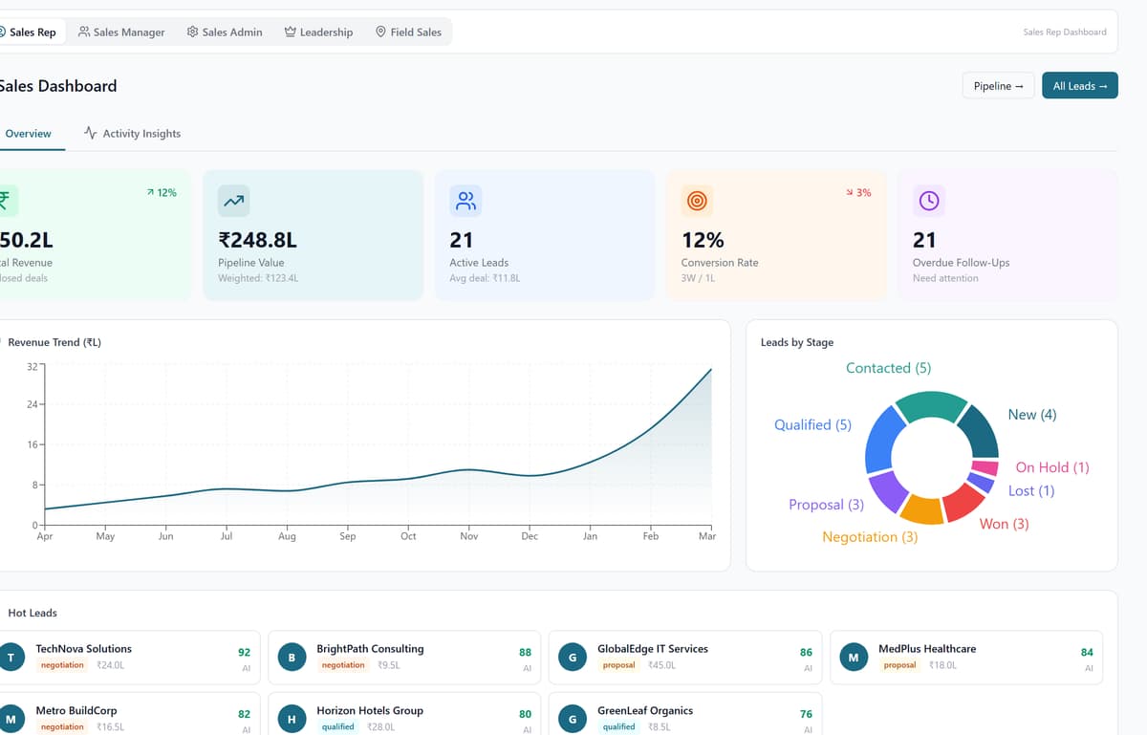Screen dimensions: 1147x735
Task: Open the MedPlus Healthcare lead card
Action: click(966, 658)
